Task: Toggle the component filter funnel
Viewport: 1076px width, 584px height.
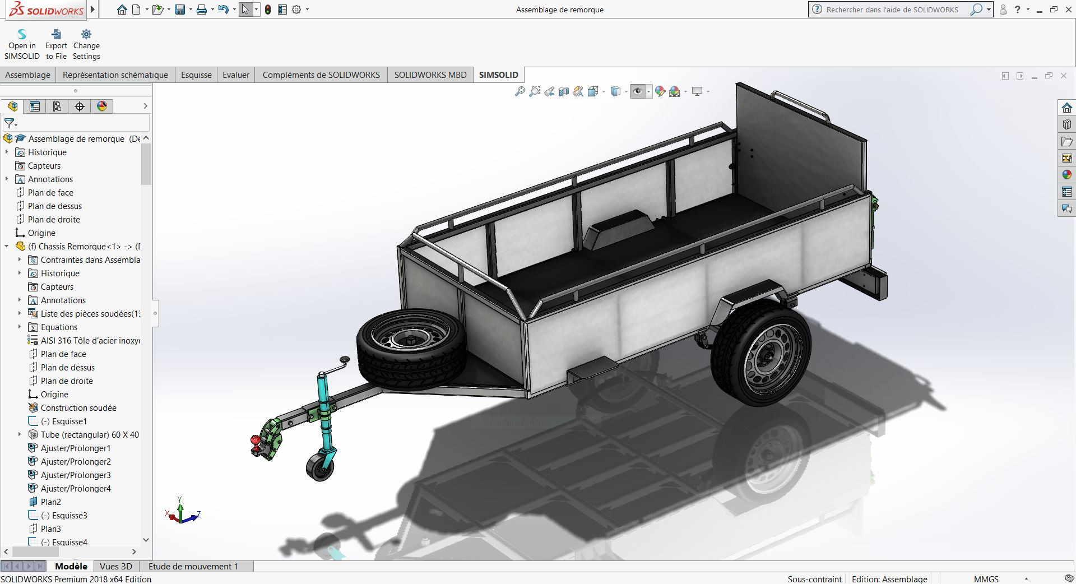Action: (x=9, y=123)
